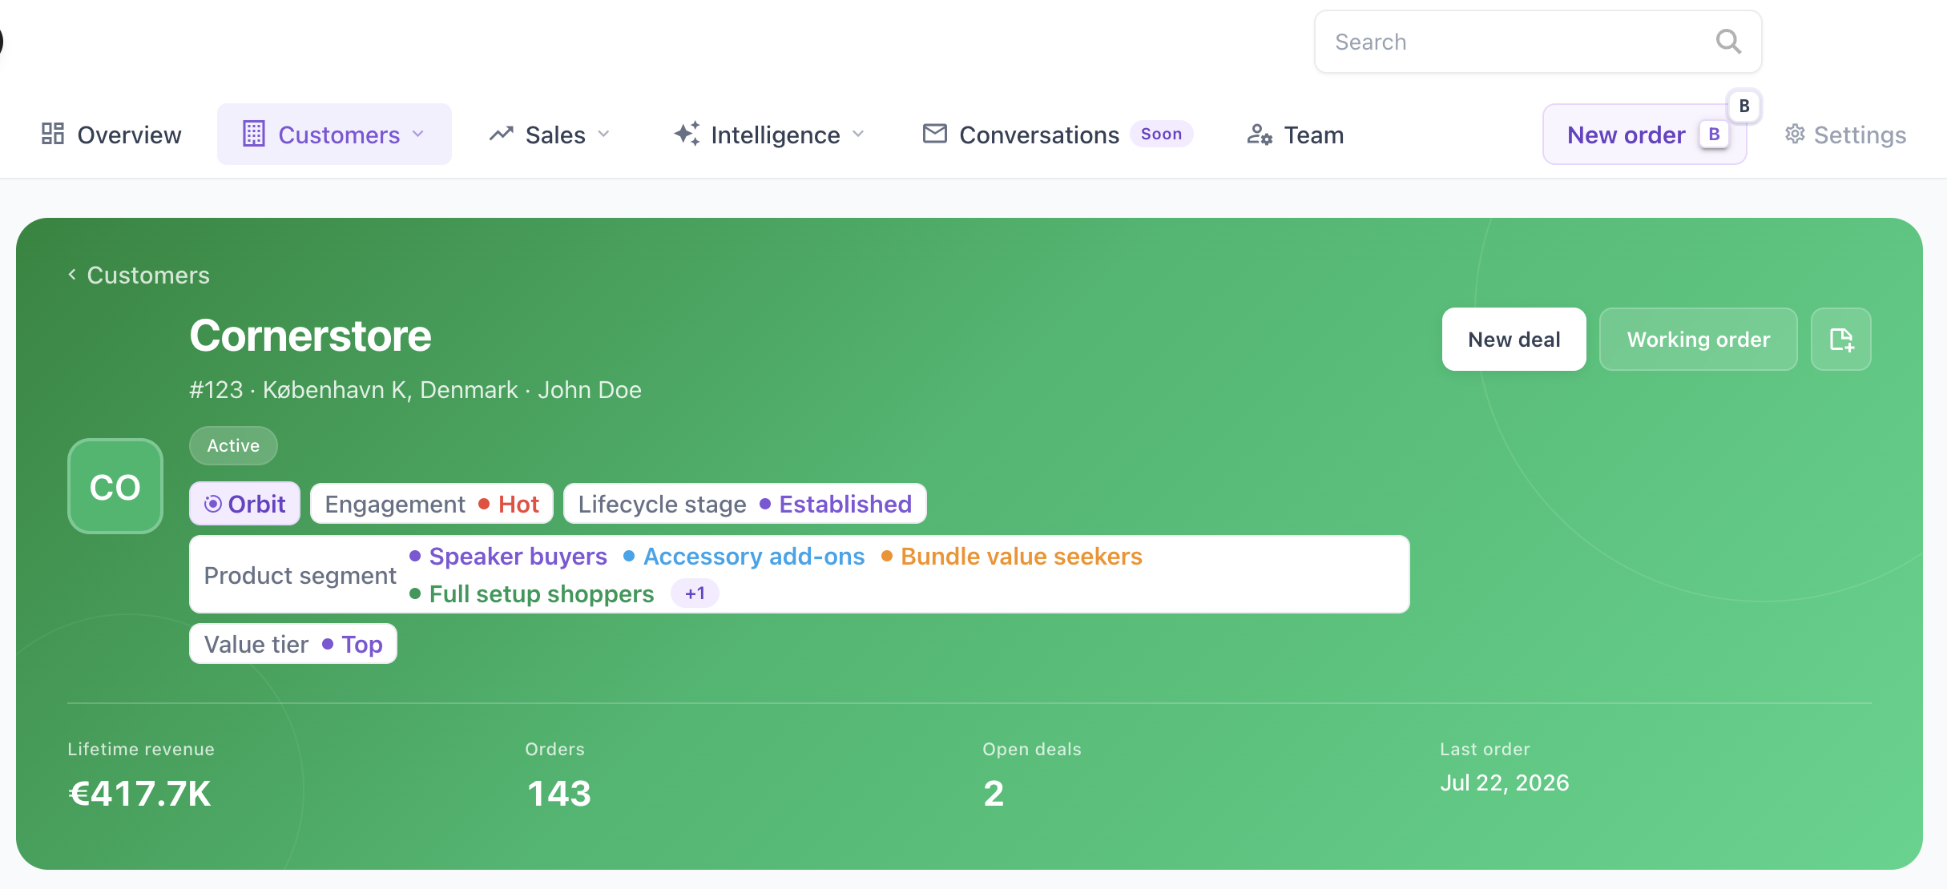Select the Speaker buyers segment
This screenshot has height=889, width=1947.
coord(509,556)
